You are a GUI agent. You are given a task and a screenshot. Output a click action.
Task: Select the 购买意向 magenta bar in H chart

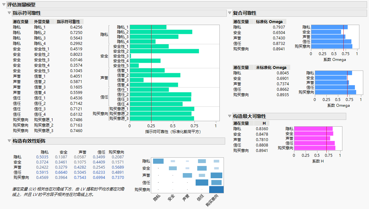click(315, 148)
